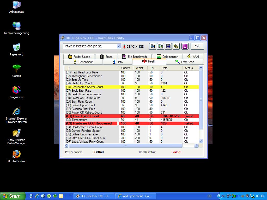Open the options wrench icon

coord(176,46)
